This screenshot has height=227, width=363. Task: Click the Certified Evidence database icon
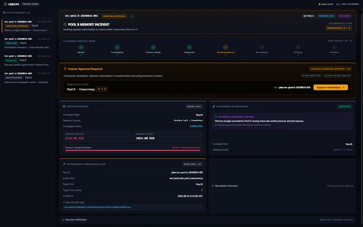(x=64, y=106)
